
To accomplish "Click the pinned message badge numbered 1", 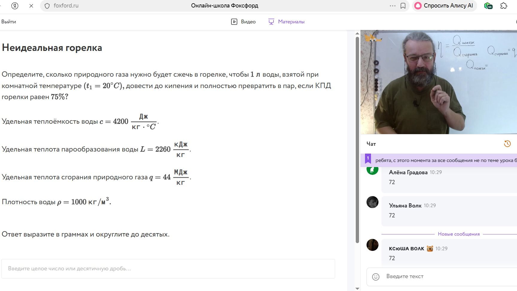I will (x=368, y=159).
